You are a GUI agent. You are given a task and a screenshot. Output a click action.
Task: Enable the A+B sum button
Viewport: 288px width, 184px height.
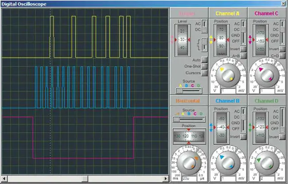pyautogui.click(x=243, y=56)
